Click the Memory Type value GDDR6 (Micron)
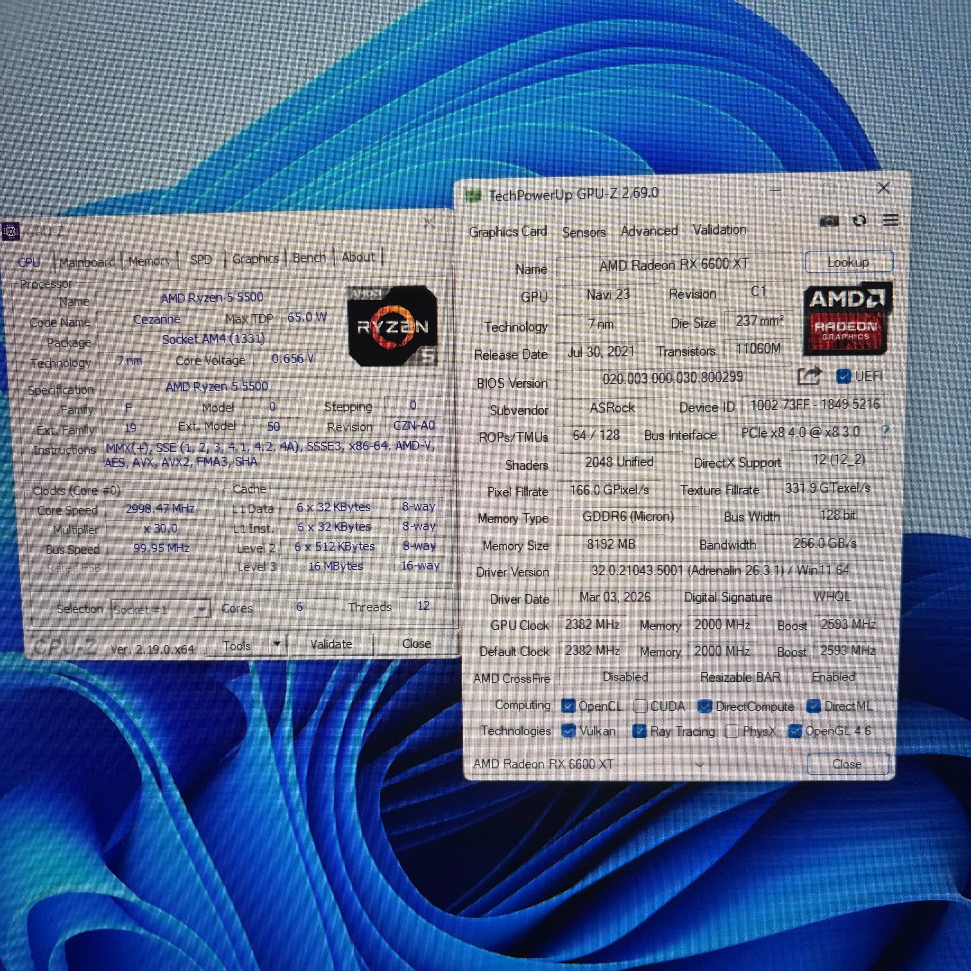Image resolution: width=971 pixels, height=971 pixels. pos(628,517)
